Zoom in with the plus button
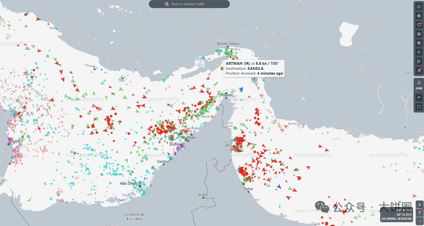Viewport: 424px width, 226px height. [420, 204]
